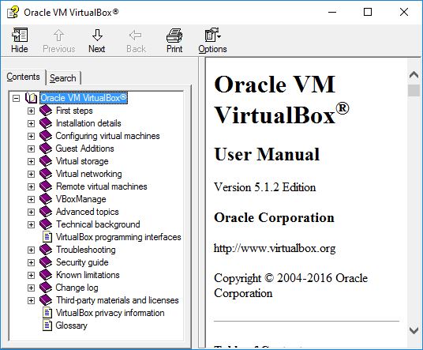The height and width of the screenshot is (350, 423).
Task: Switch to the Search tab
Action: (63, 78)
